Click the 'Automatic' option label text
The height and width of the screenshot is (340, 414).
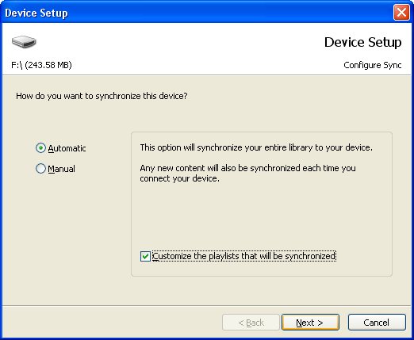[x=67, y=148]
